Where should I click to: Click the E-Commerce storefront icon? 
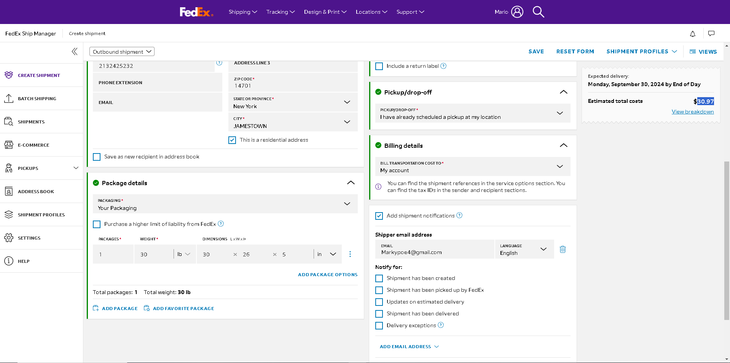click(x=9, y=145)
